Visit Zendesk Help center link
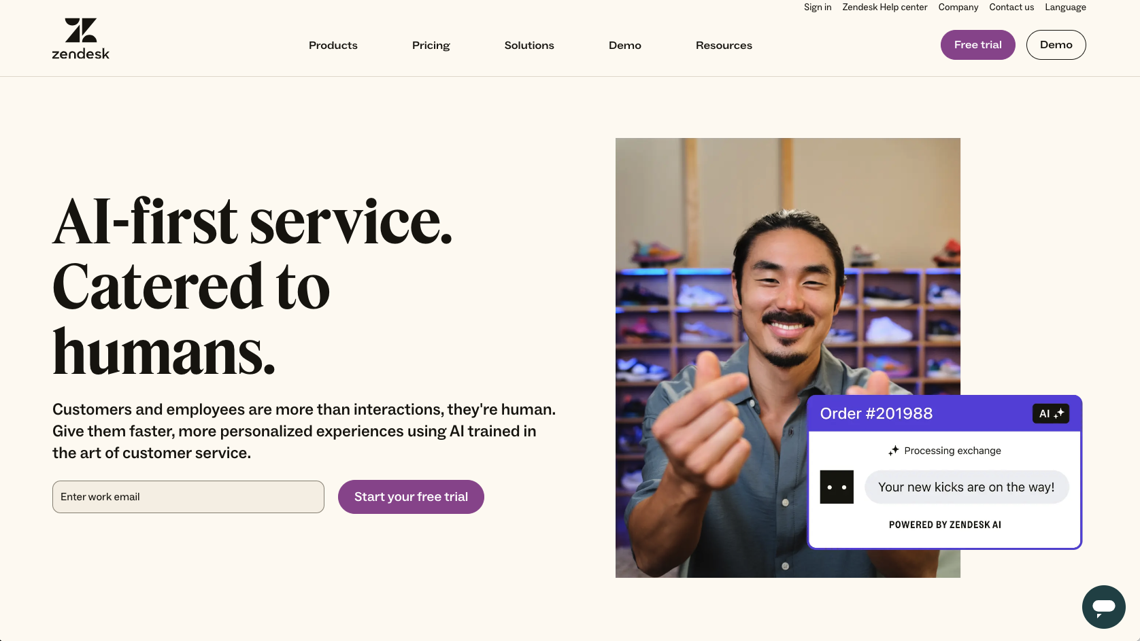The image size is (1140, 641). click(x=884, y=7)
